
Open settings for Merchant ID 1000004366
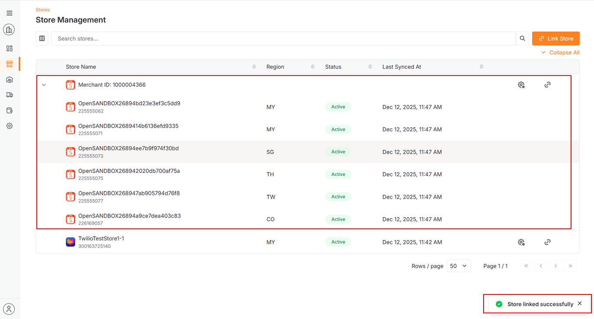tap(521, 85)
